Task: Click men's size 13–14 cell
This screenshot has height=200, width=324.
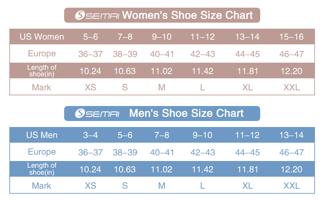Action: pyautogui.click(x=292, y=135)
